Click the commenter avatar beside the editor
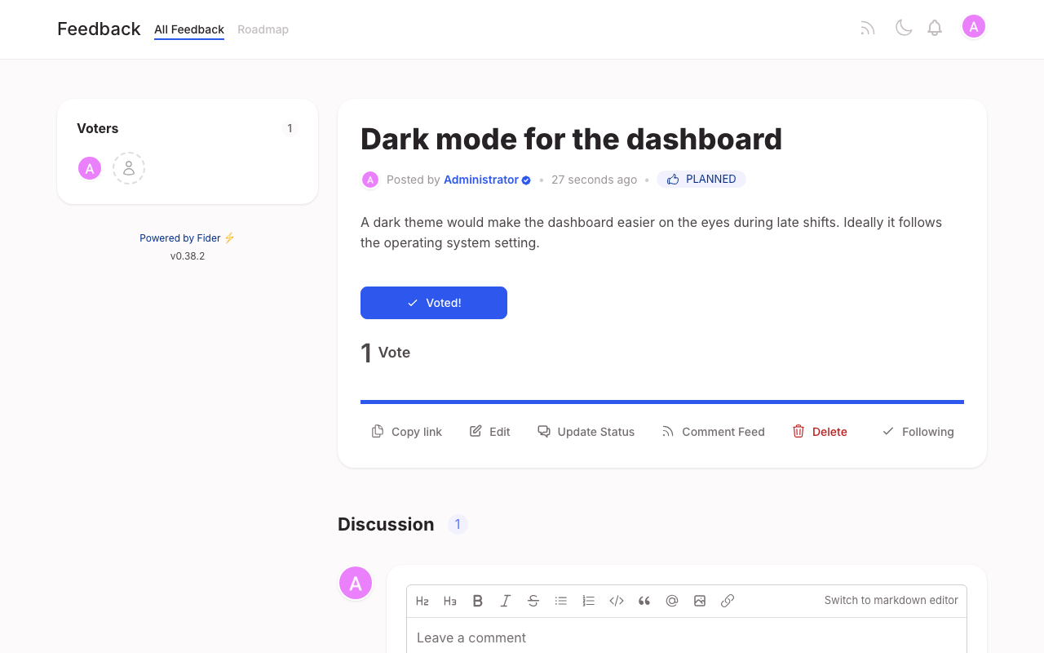The width and height of the screenshot is (1044, 653). (356, 583)
